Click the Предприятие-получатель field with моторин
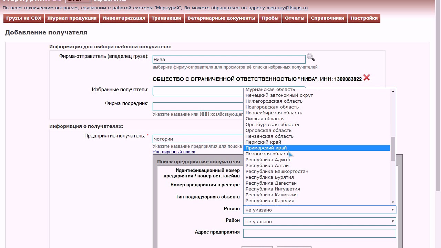441x248 pixels. (198, 139)
